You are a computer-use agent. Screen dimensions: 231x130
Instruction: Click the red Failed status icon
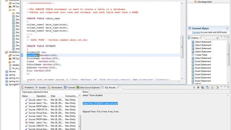(x=26, y=122)
